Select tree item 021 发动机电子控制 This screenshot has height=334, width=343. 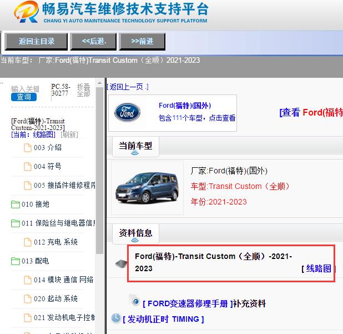64,318
